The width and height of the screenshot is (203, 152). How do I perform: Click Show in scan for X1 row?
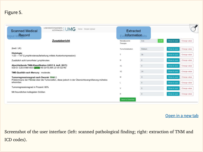pyautogui.click(x=173, y=66)
